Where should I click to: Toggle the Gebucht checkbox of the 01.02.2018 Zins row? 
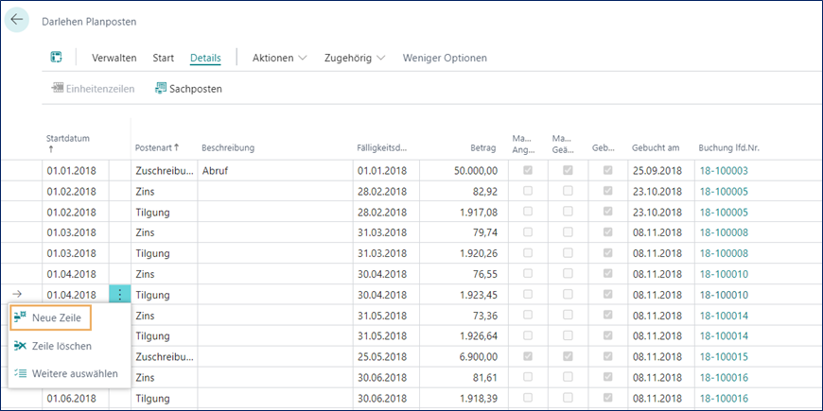[608, 192]
